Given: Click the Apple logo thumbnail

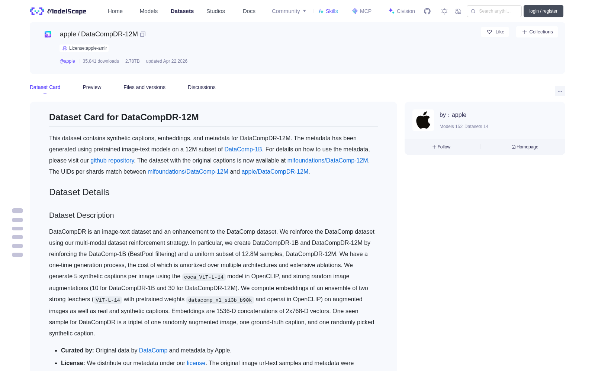Looking at the screenshot, I should pos(423,120).
